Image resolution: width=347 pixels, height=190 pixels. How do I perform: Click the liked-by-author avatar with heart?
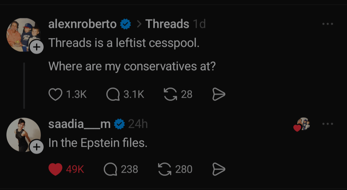tap(302, 124)
